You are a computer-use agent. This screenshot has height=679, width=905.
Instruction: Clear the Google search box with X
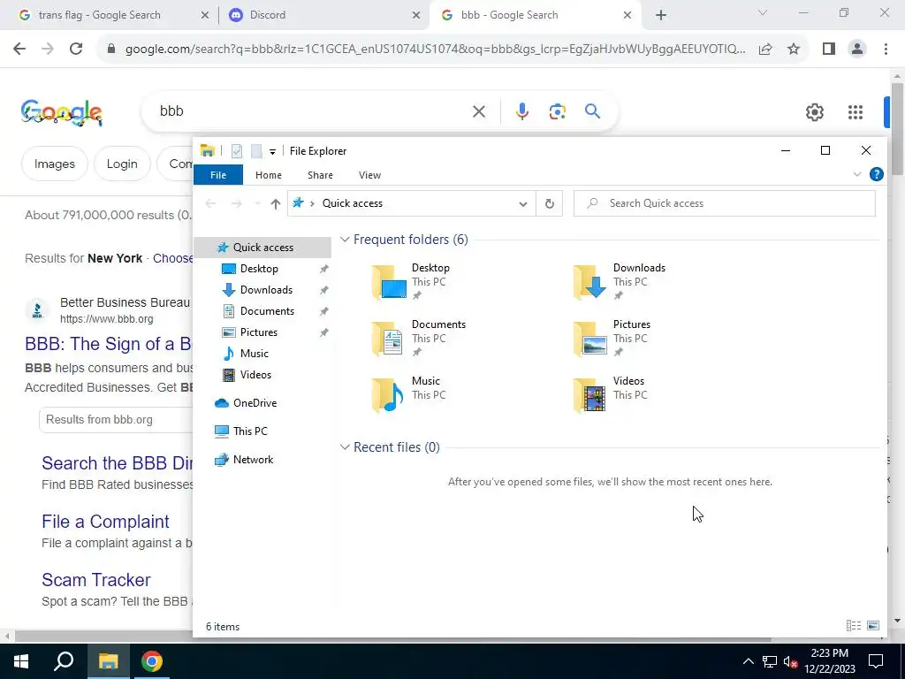click(479, 111)
